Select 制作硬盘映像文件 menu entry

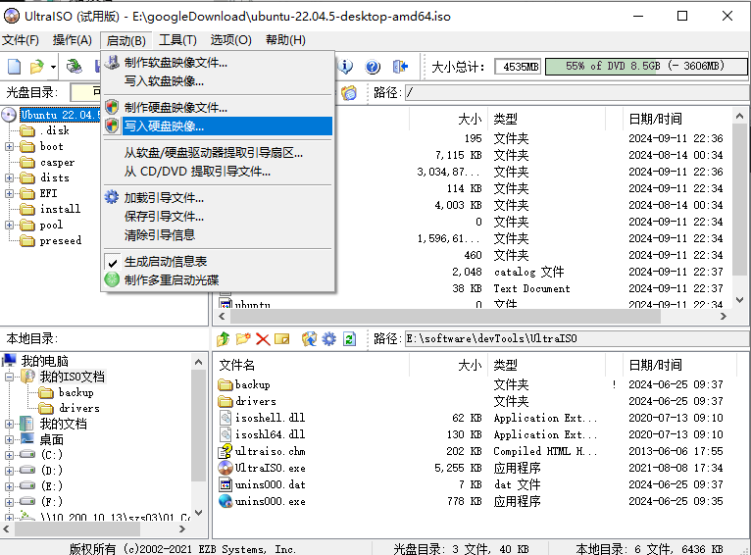pos(218,107)
